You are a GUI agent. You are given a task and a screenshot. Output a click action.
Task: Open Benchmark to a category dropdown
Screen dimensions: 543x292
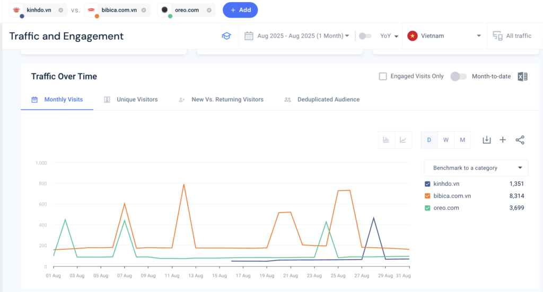[476, 168]
